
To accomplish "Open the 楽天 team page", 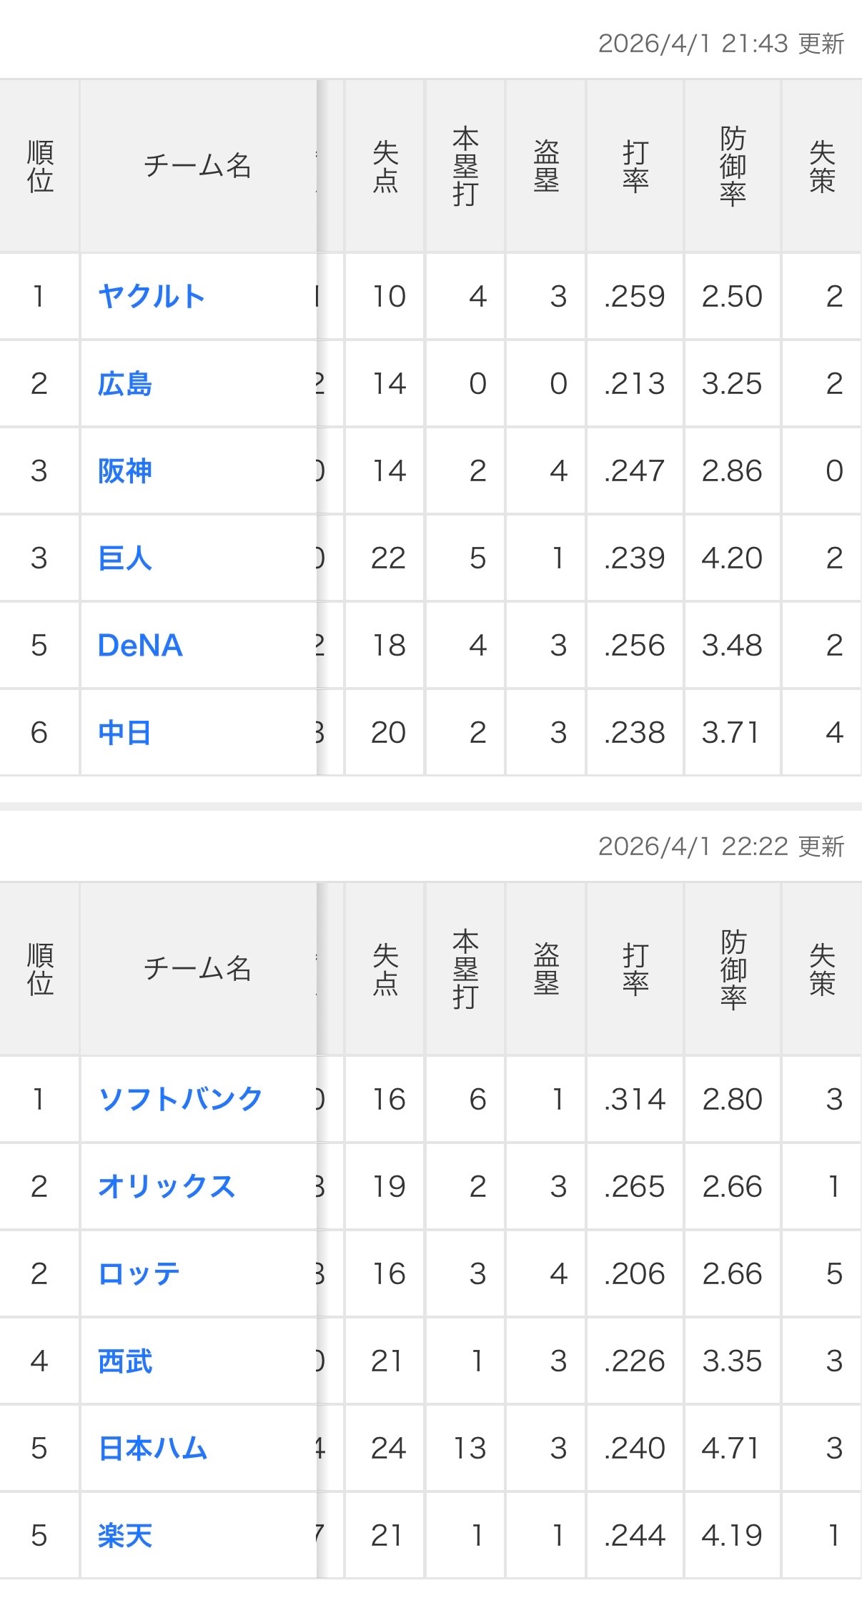I will (x=125, y=1535).
